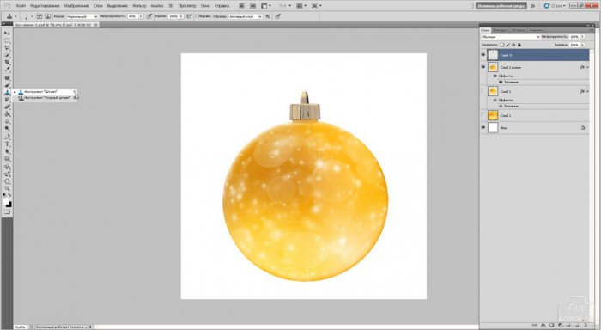
Task: Select the Eraser tool
Action: pyautogui.click(x=7, y=107)
